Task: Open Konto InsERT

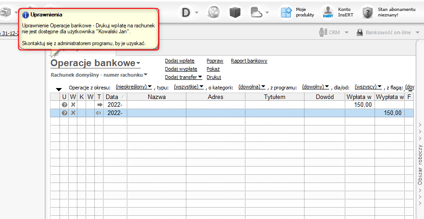Action: [x=338, y=12]
